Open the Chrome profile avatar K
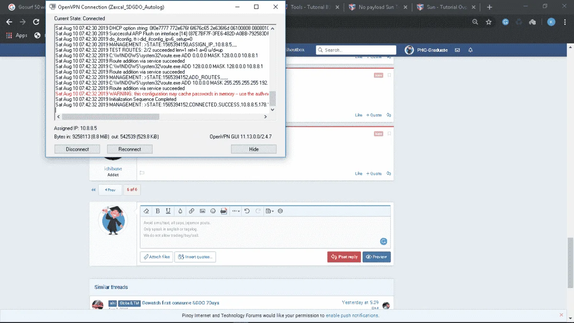The image size is (574, 323). [x=552, y=22]
